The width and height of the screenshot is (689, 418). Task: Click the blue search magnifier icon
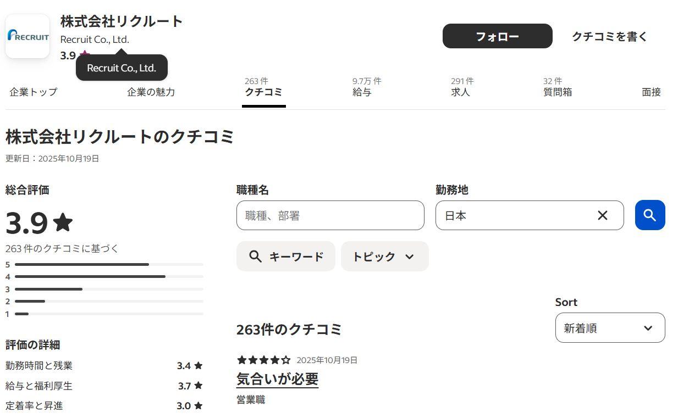649,215
